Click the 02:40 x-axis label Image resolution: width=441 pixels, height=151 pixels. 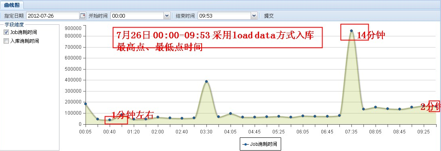pos(182,131)
